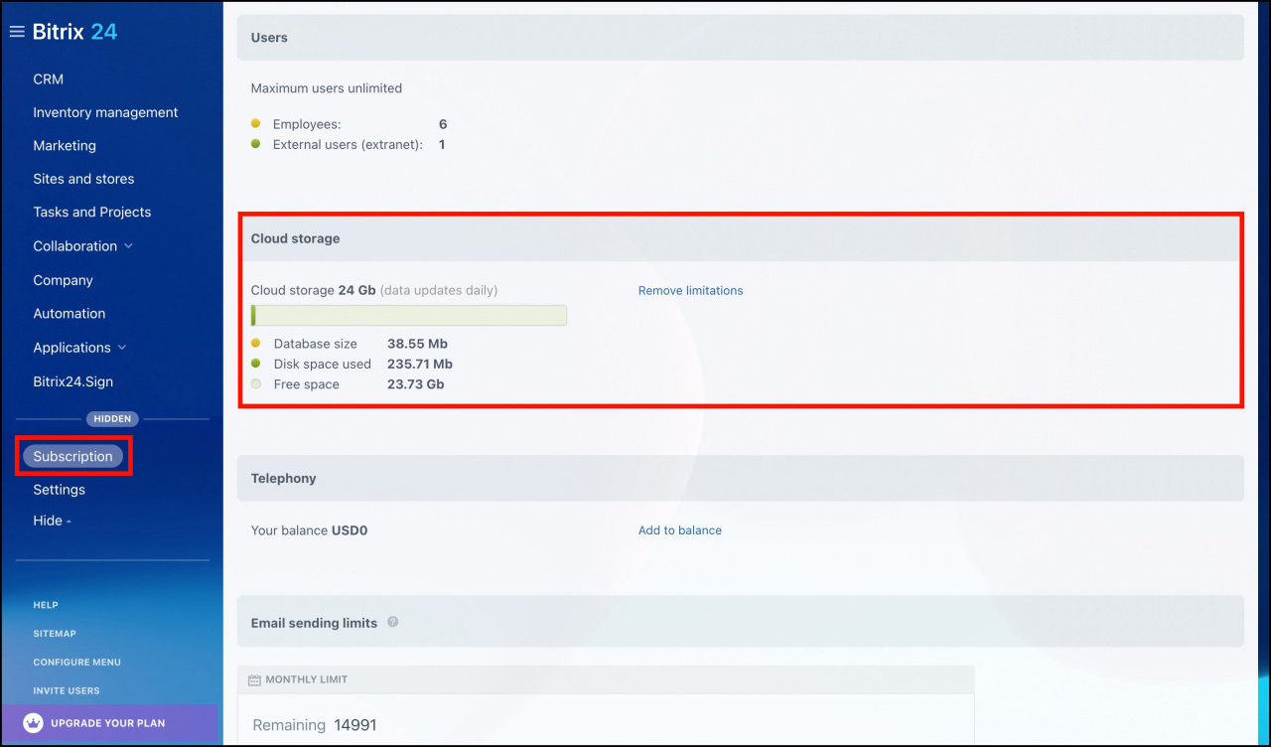Click the help question-mark beside Email sending limits
Viewport: 1271px width, 747px height.
coord(393,622)
